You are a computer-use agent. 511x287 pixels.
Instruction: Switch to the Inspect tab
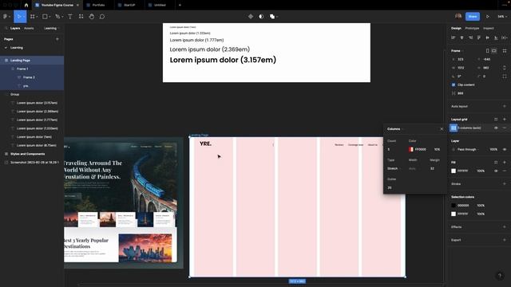(x=488, y=29)
